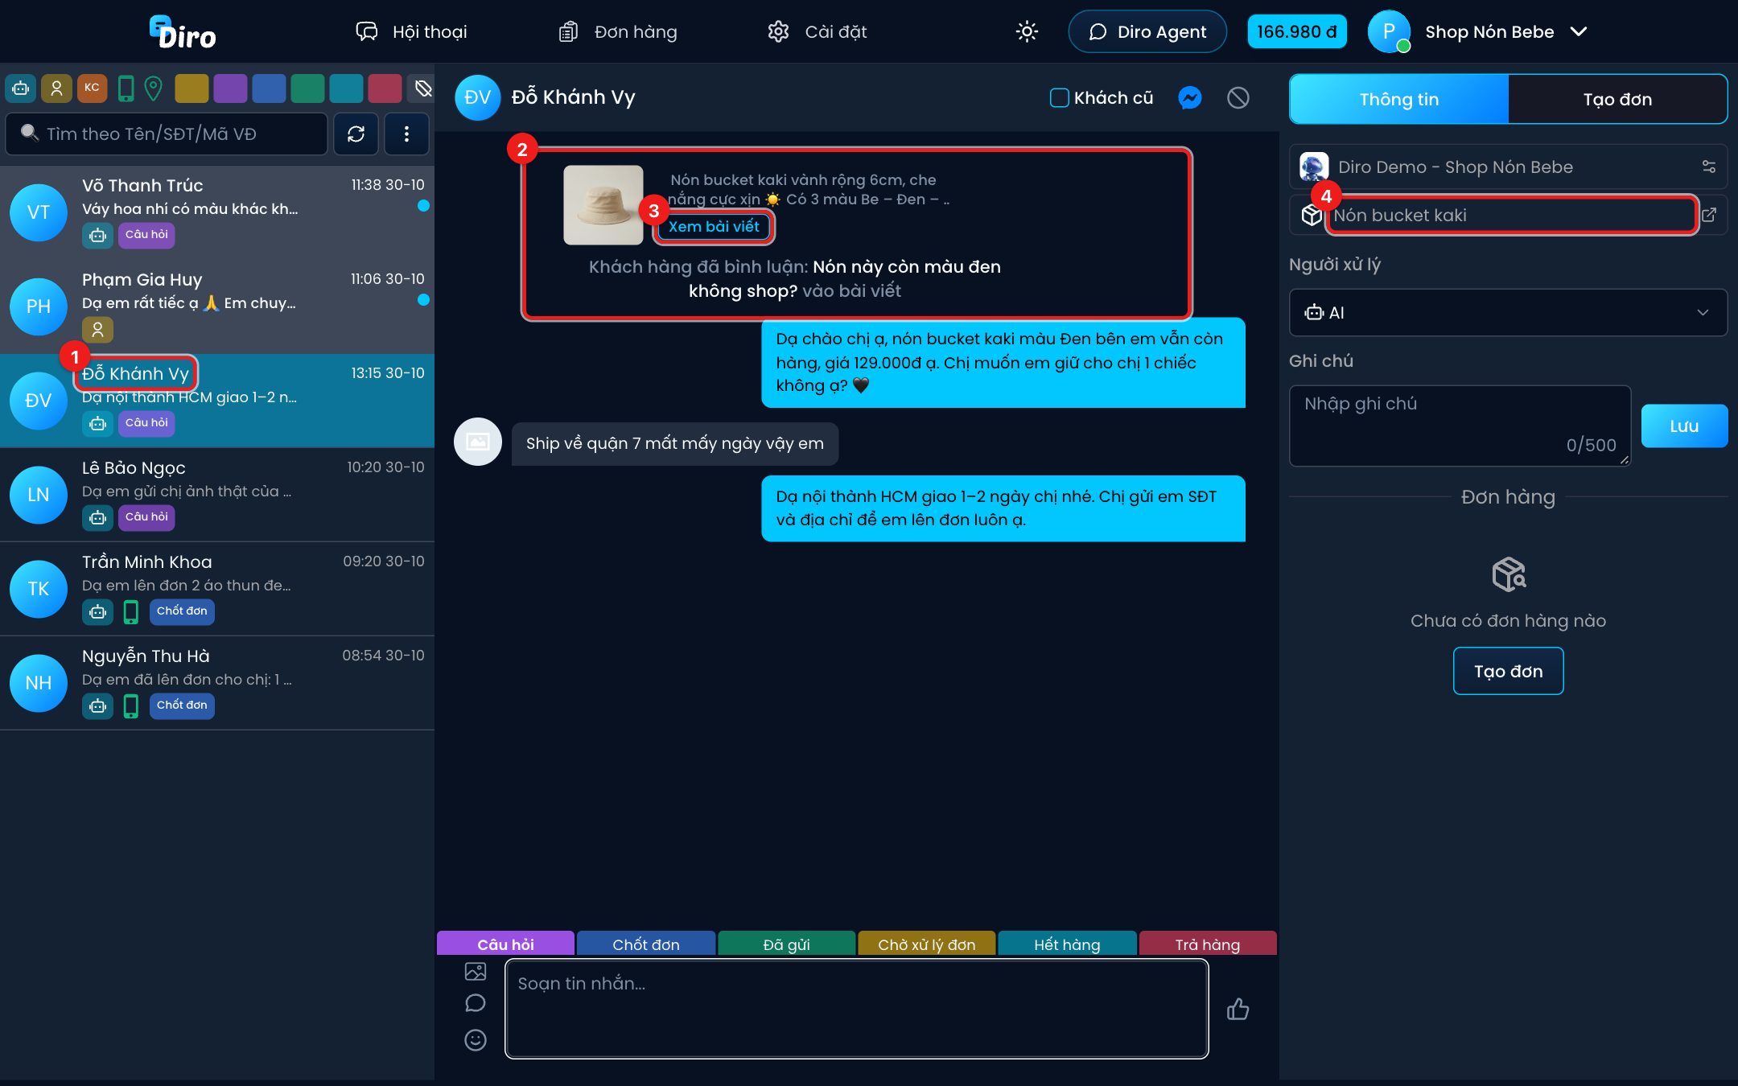
Task: Toggle the phone number filter icon
Action: point(126,88)
